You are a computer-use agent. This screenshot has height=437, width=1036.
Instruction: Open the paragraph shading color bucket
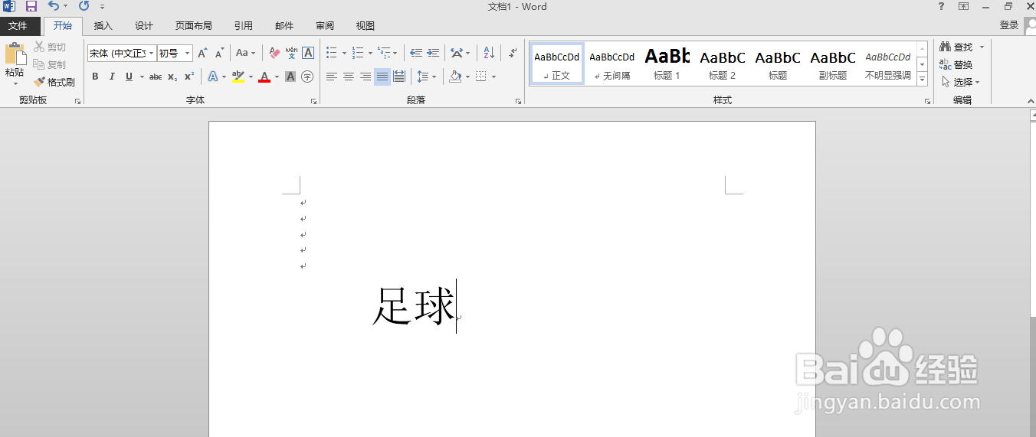tap(455, 77)
